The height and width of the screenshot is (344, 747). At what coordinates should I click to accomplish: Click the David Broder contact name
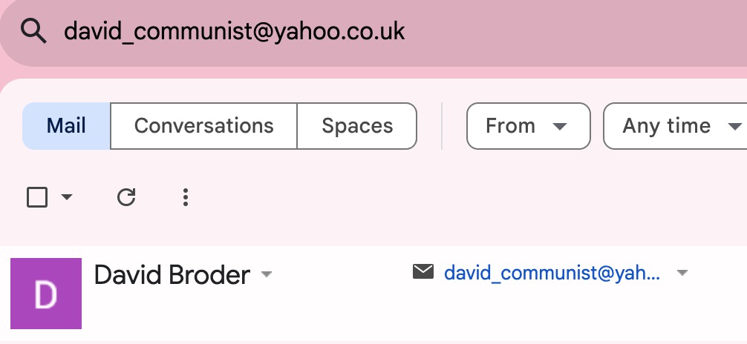coord(172,275)
